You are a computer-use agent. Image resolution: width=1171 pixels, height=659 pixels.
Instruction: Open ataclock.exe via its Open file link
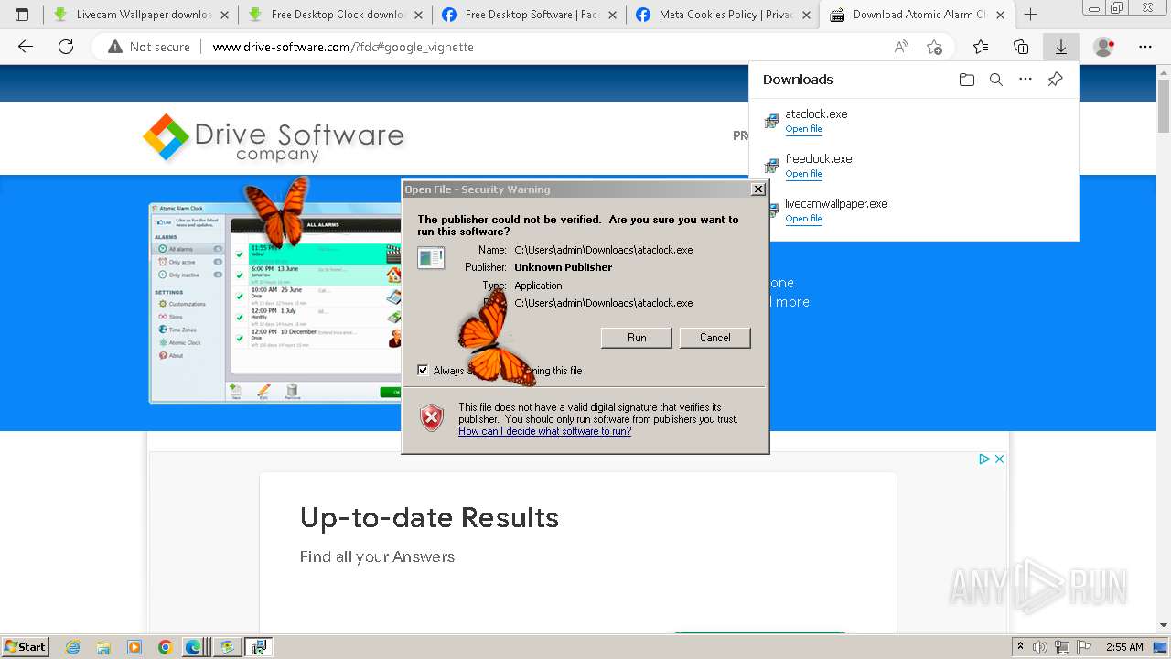[803, 129]
